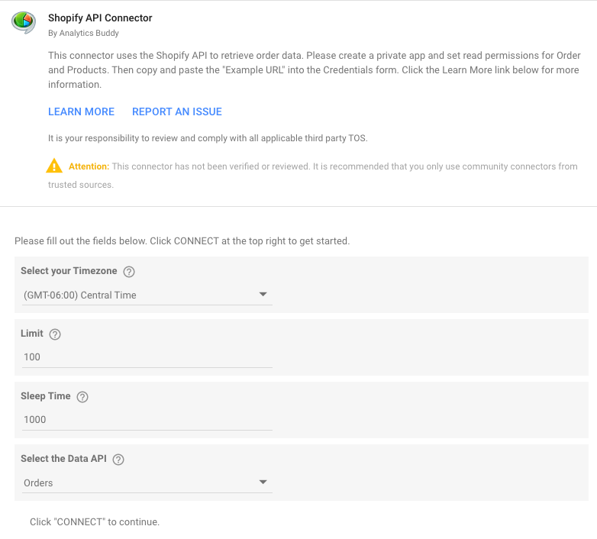Click the By Analytics Buddy author text
Viewport: 597px width, 539px height.
pos(83,33)
